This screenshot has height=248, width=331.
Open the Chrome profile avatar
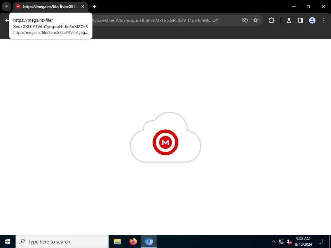click(312, 20)
